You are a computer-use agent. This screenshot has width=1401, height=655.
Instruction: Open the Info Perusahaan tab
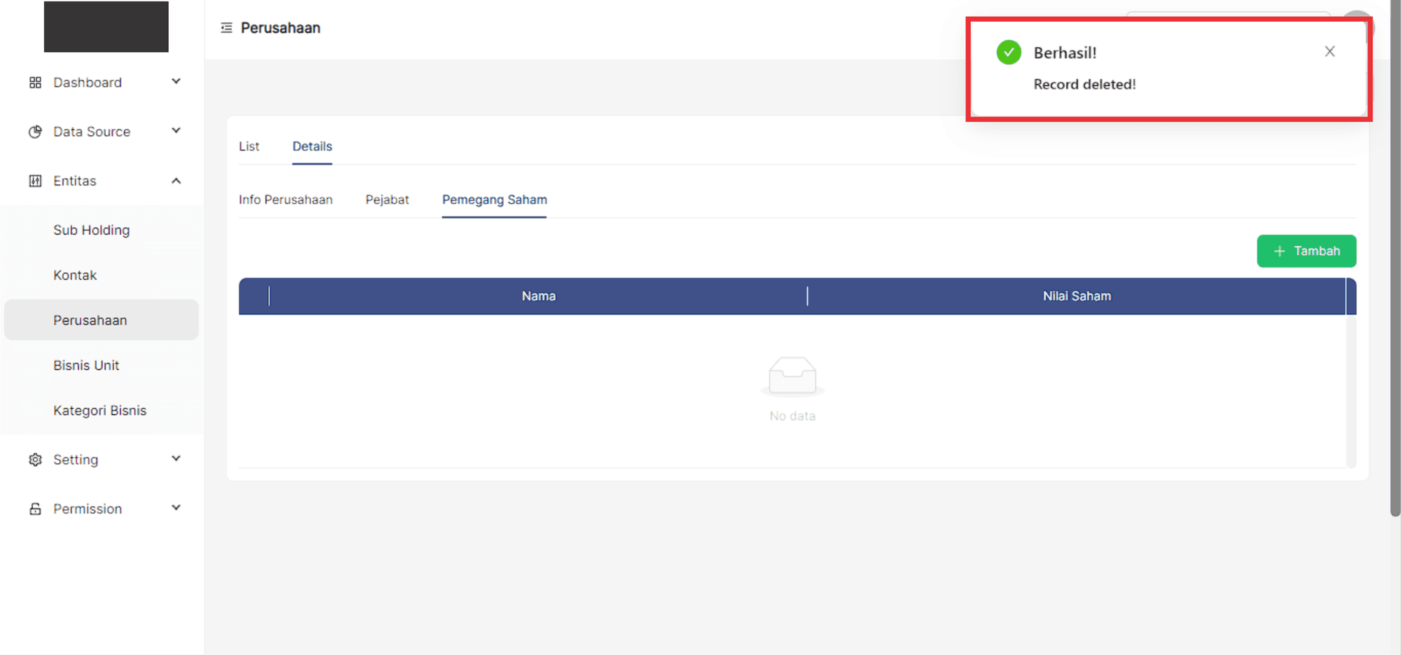click(285, 200)
